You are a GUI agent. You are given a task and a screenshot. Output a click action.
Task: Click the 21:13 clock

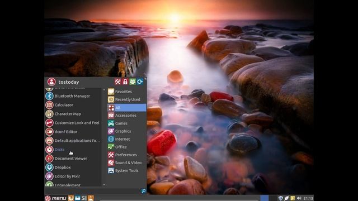point(308,198)
